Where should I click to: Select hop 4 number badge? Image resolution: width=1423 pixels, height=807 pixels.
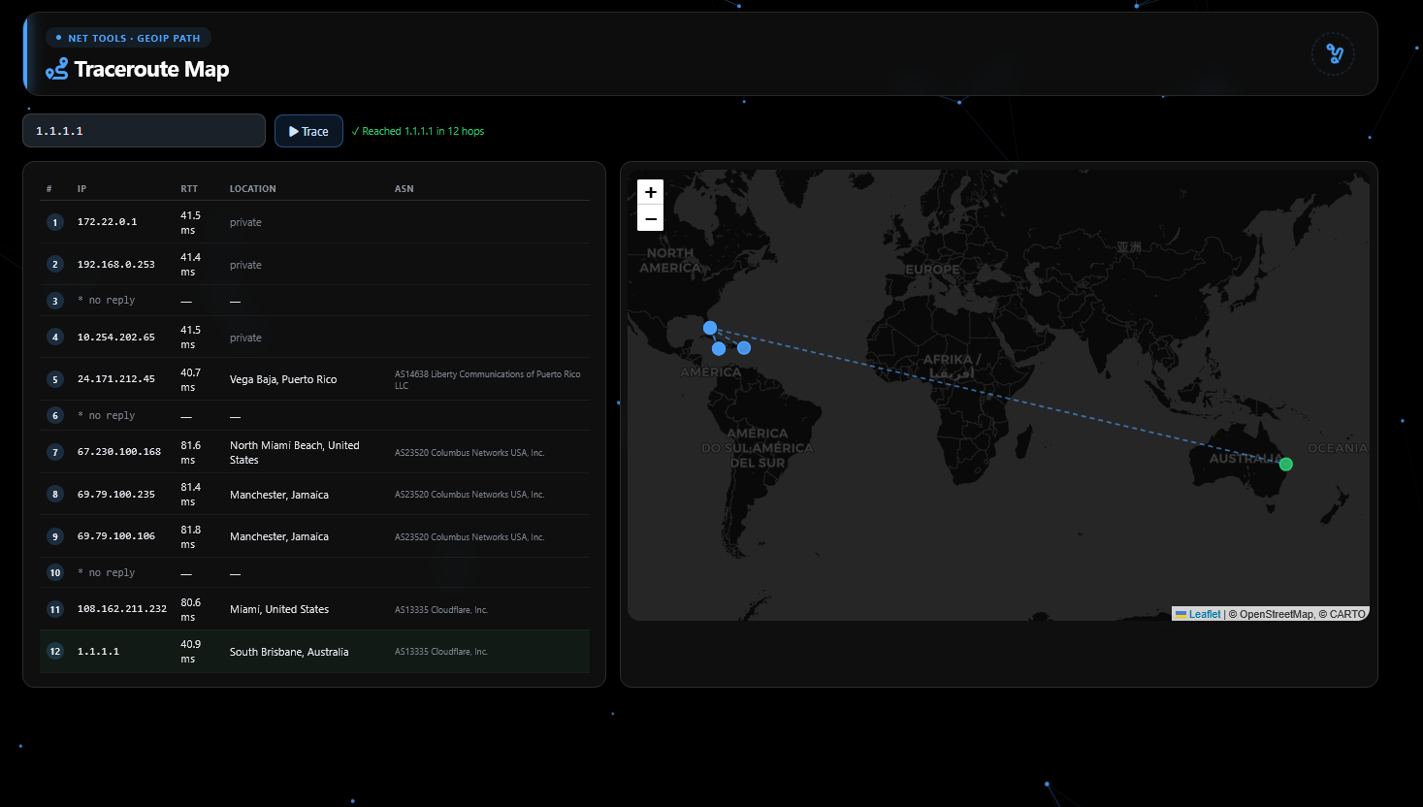click(55, 338)
